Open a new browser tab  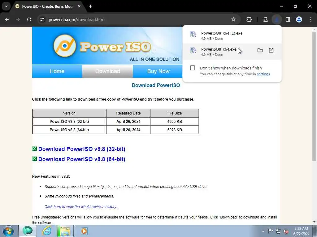[x=90, y=6]
